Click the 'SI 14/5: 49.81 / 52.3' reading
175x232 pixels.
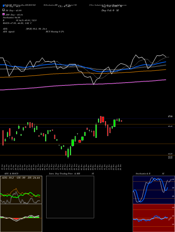pos(26,20)
